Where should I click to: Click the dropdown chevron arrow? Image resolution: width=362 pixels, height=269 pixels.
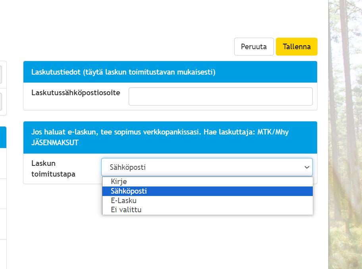pyautogui.click(x=306, y=167)
